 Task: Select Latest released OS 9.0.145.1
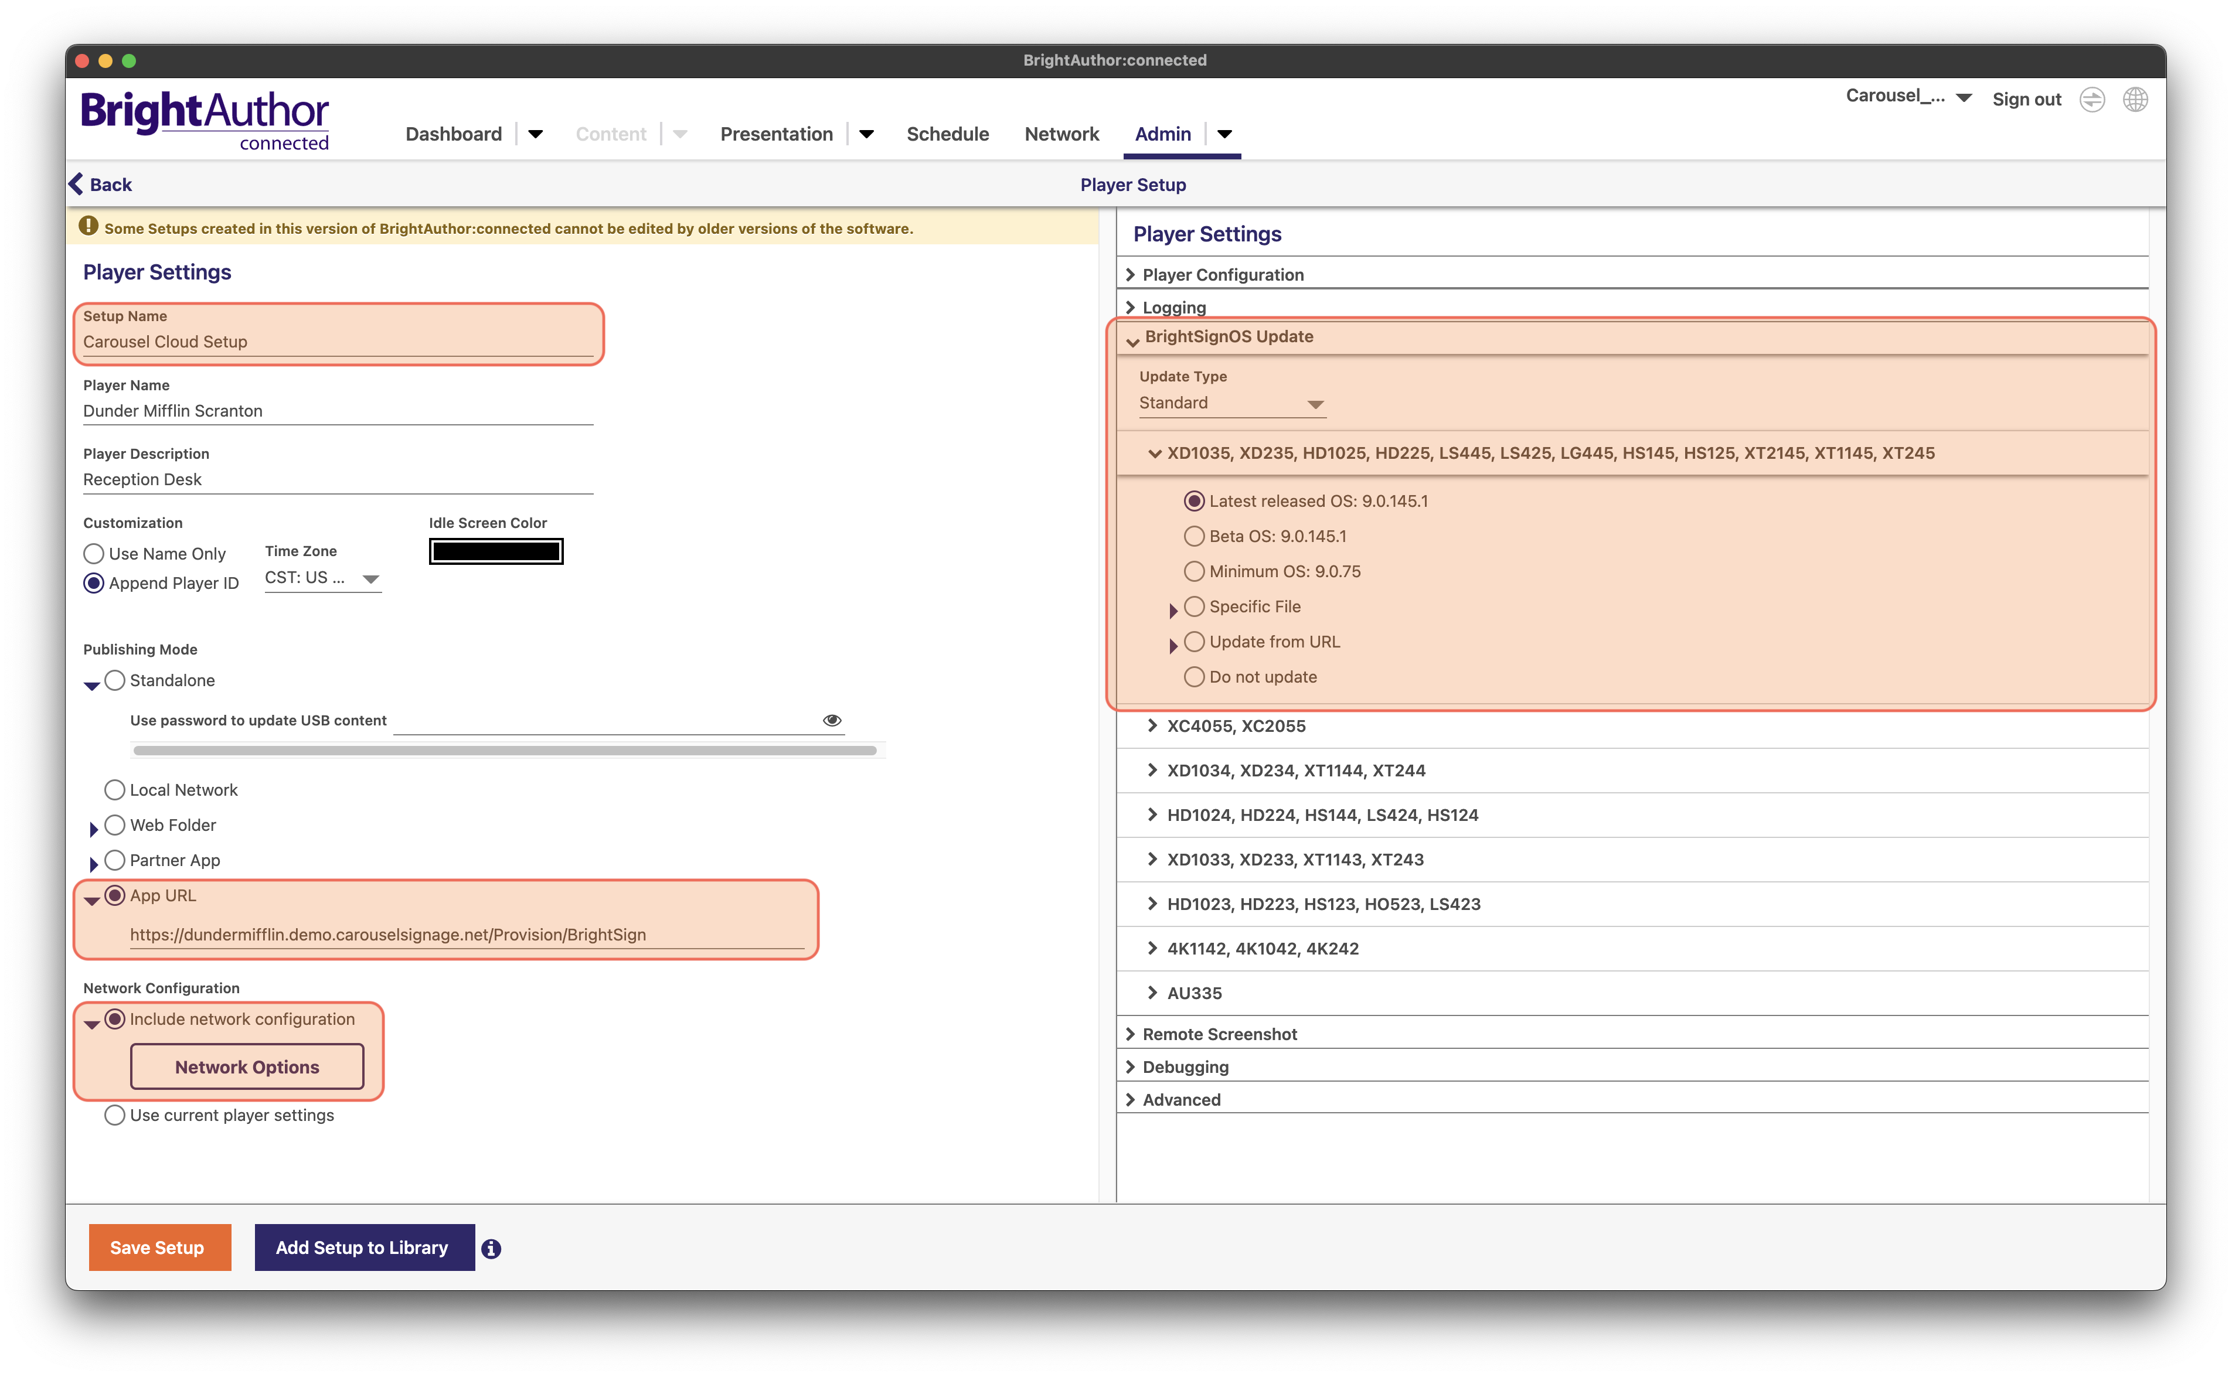pos(1193,501)
